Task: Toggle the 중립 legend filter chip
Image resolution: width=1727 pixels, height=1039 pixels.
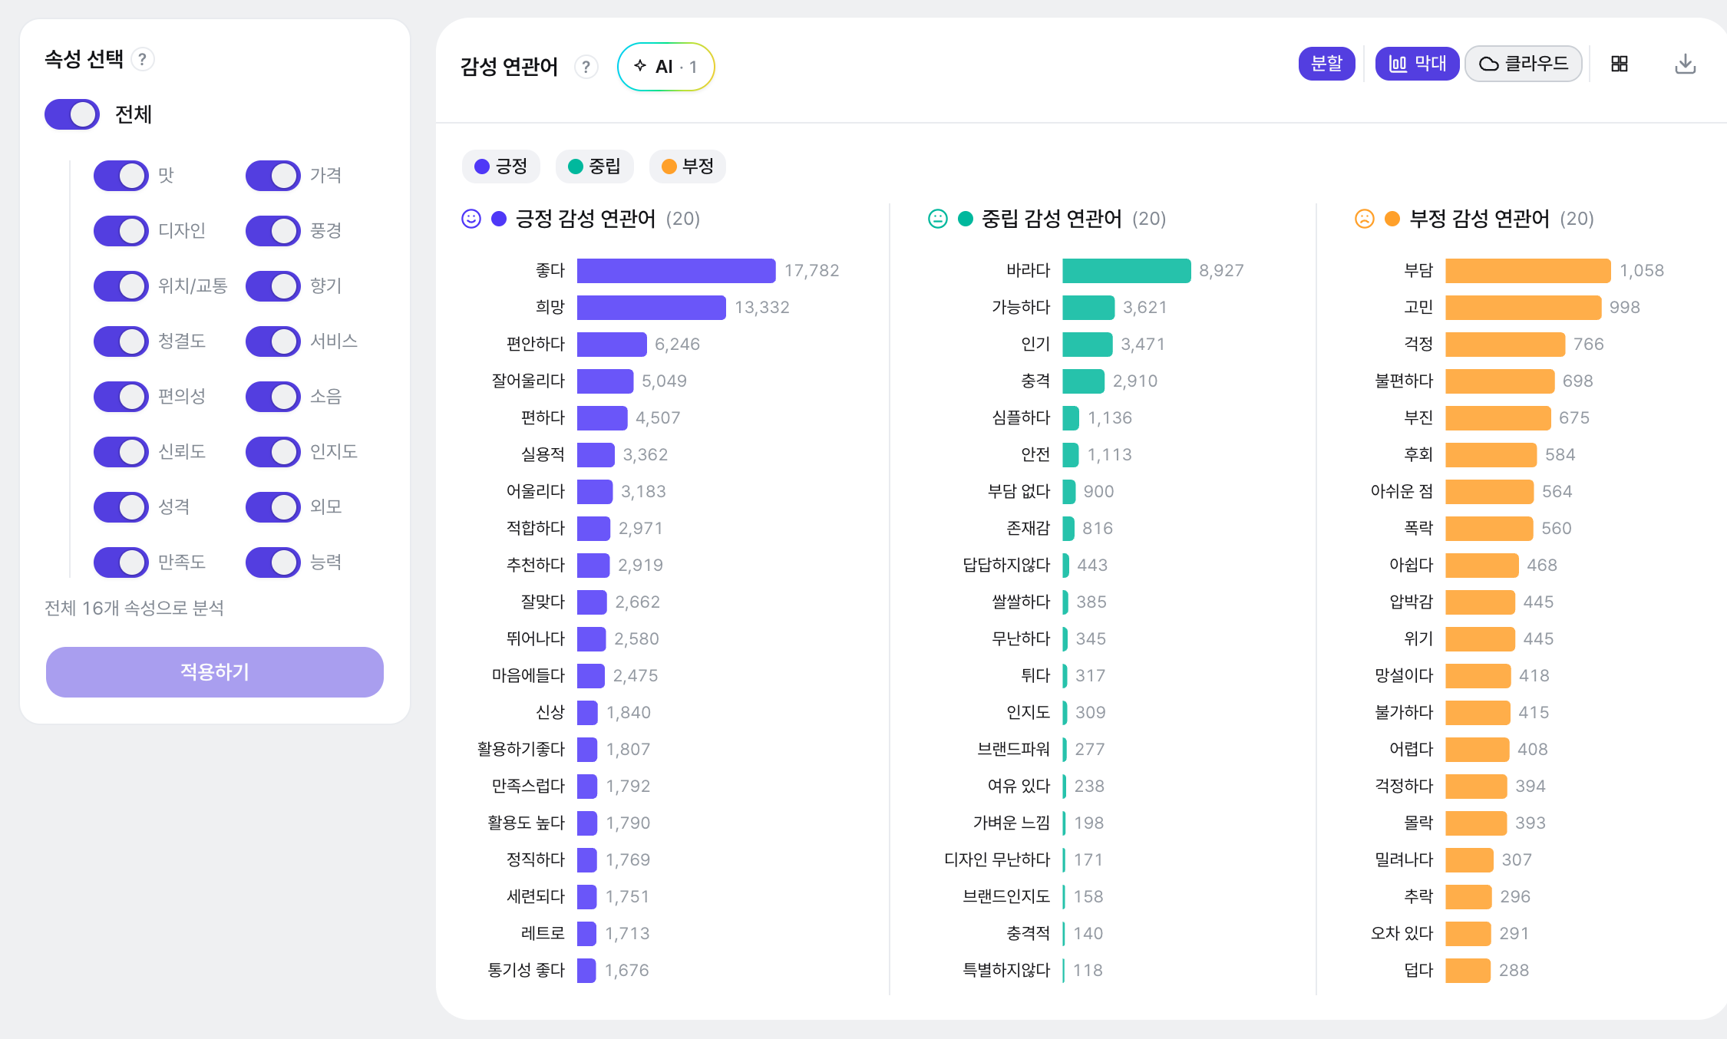Action: coord(594,167)
